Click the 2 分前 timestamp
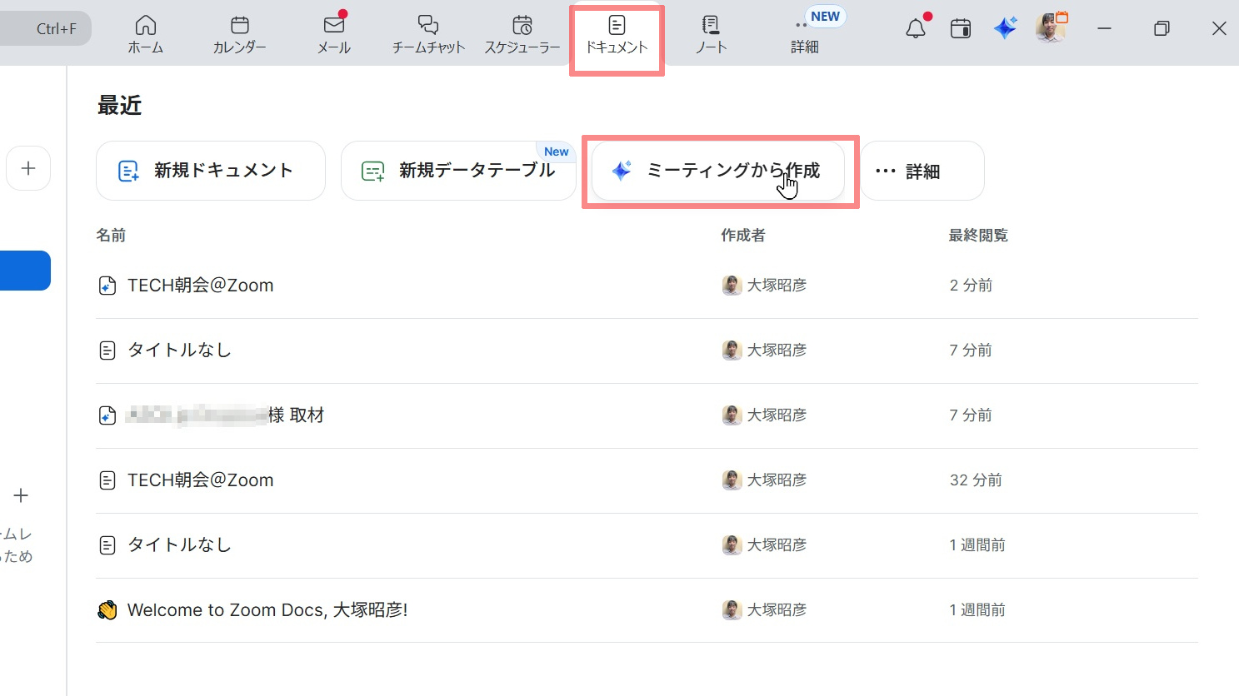 (x=971, y=286)
